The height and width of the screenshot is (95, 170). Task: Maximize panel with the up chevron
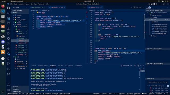(141, 66)
